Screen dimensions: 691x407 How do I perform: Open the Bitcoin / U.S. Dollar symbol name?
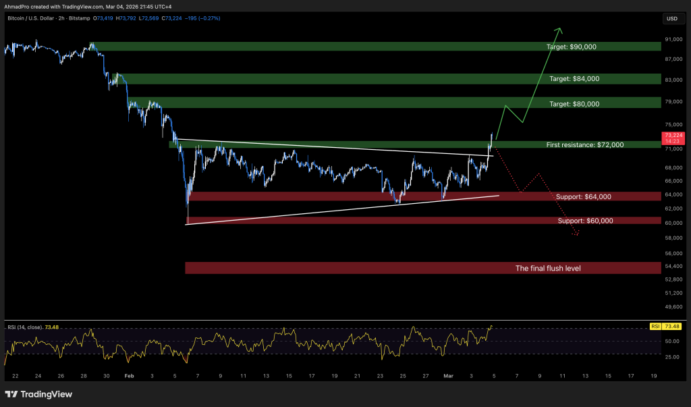[x=32, y=19]
